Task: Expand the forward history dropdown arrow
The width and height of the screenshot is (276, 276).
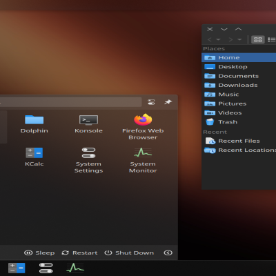Action: pyautogui.click(x=239, y=39)
